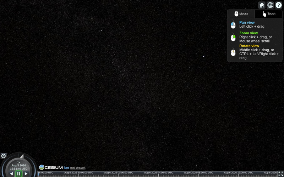Image resolution: width=284 pixels, height=177 pixels.
Task: Pause the animation with the green button
Action: [x=19, y=174]
